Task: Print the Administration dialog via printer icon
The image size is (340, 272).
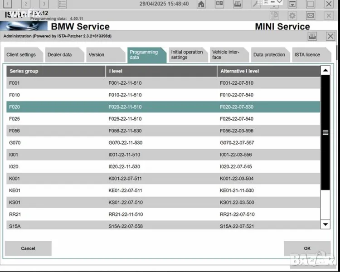Action: 312,36
